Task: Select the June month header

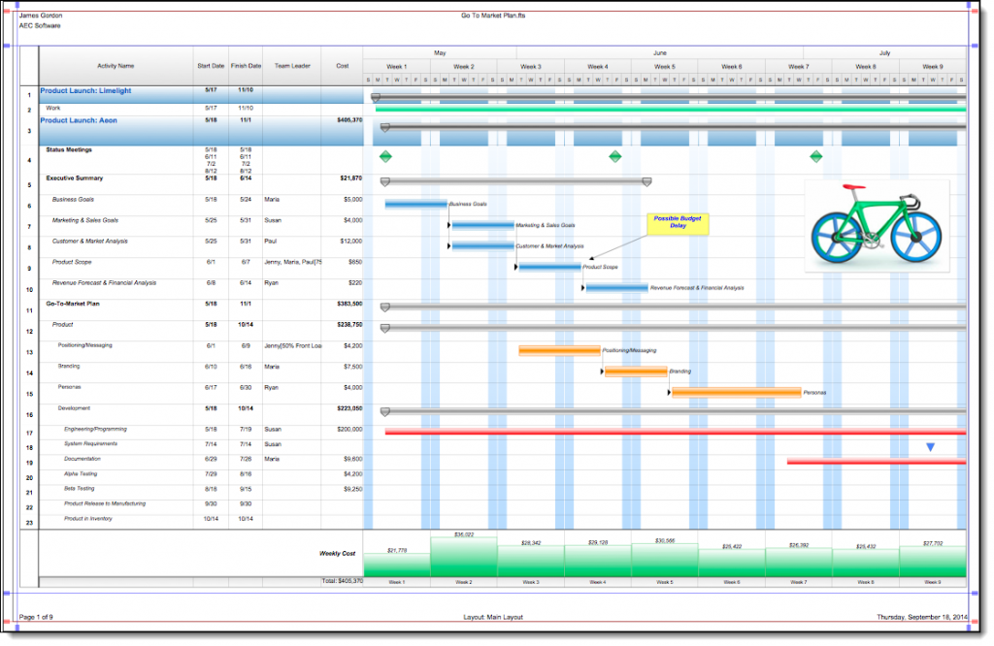Action: [x=659, y=52]
